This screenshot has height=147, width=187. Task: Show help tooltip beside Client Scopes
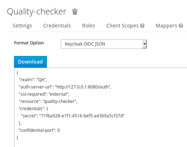pos(142,26)
